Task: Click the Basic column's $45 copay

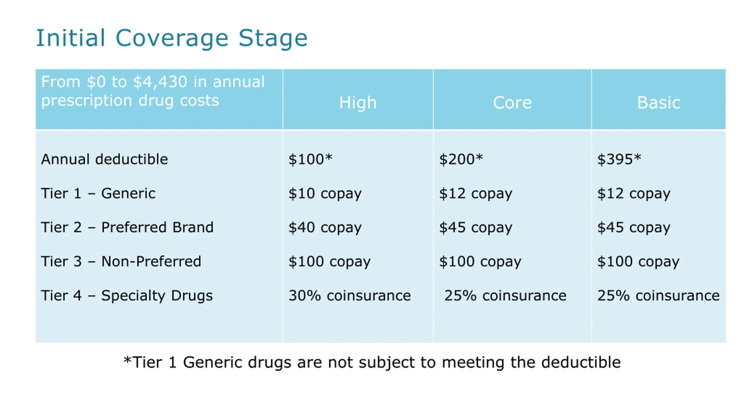Action: click(x=634, y=228)
